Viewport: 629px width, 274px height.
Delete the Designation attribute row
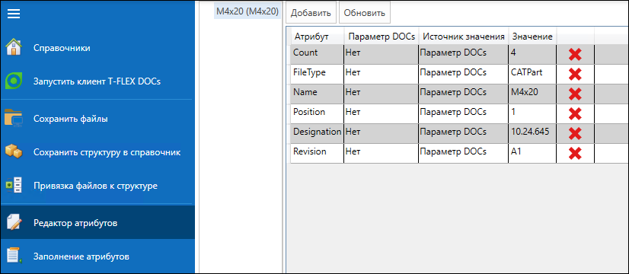tap(575, 133)
